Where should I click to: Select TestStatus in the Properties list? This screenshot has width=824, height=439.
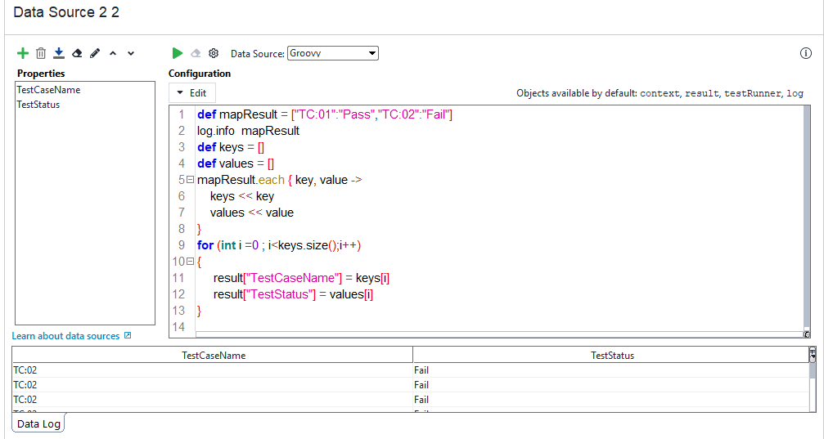pos(38,105)
